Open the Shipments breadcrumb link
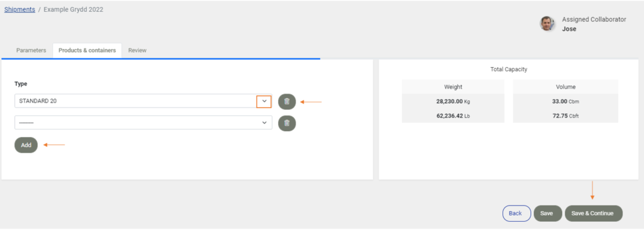 19,9
